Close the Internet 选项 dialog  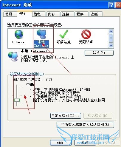coord(118,5)
